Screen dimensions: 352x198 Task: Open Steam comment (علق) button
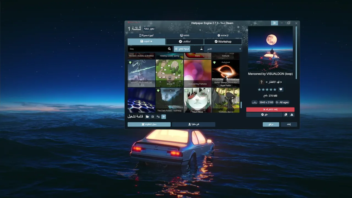(264, 115)
